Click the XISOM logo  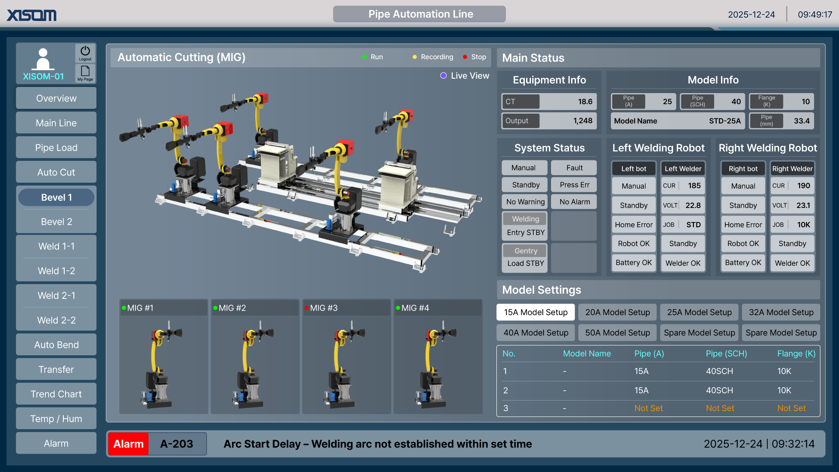point(31,15)
